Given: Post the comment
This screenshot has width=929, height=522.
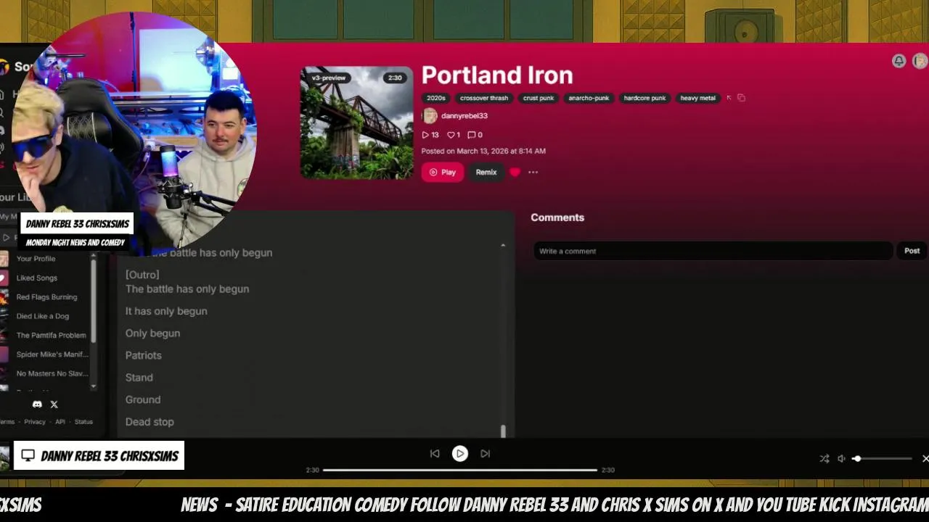Looking at the screenshot, I should [x=912, y=251].
